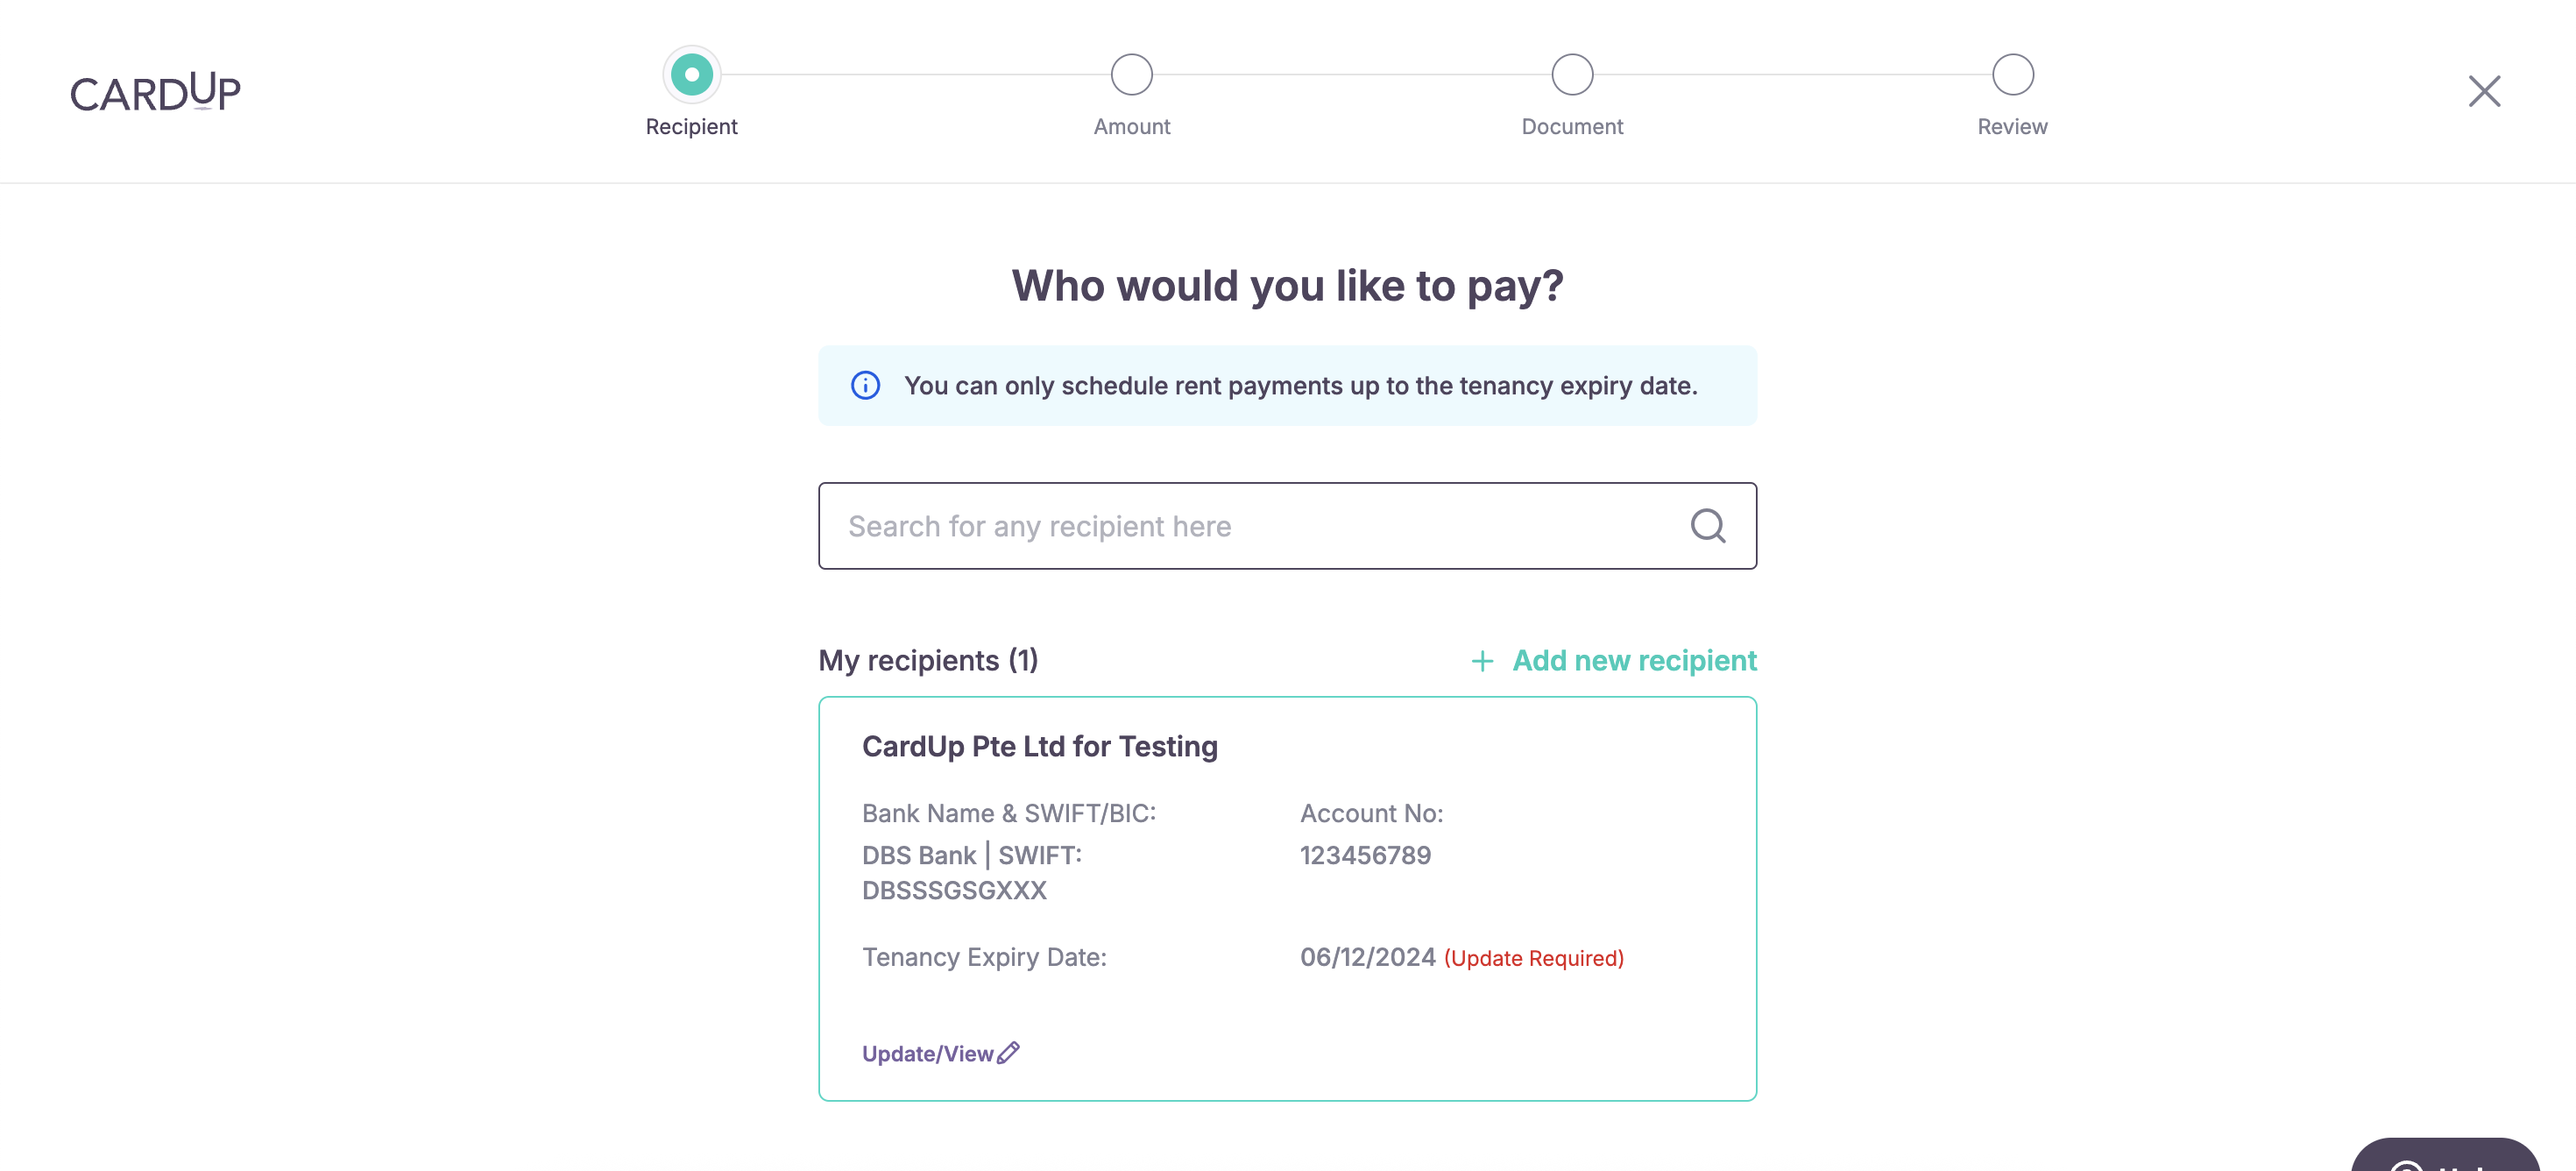This screenshot has height=1171, width=2576.
Task: Click the magnifier search icon
Action: (1708, 526)
